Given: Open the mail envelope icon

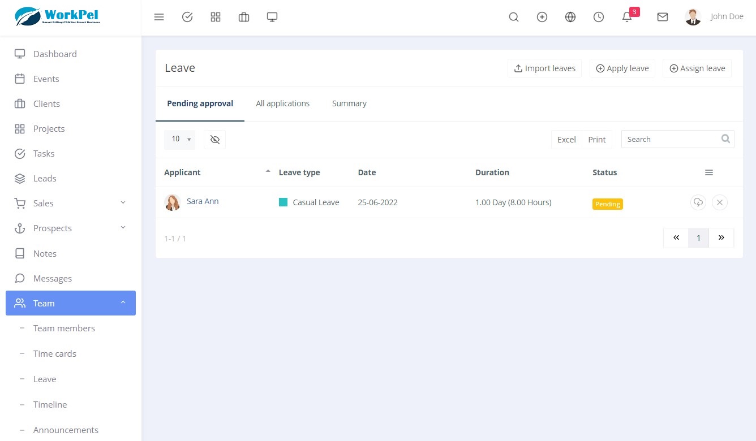Looking at the screenshot, I should click(x=663, y=18).
